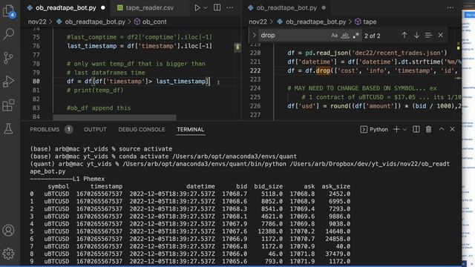Click 'last_timestamp' variable on line 76
The height and width of the screenshot is (267, 475).
[92, 46]
